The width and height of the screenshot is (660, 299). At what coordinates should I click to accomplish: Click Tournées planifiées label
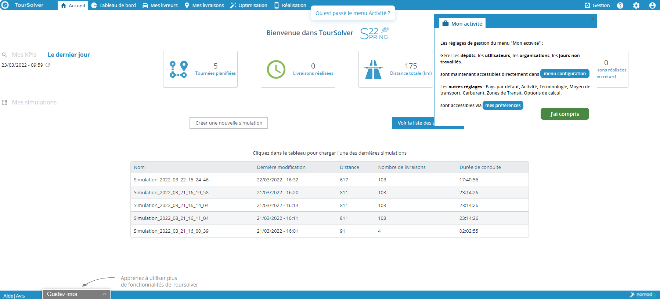pyautogui.click(x=216, y=73)
